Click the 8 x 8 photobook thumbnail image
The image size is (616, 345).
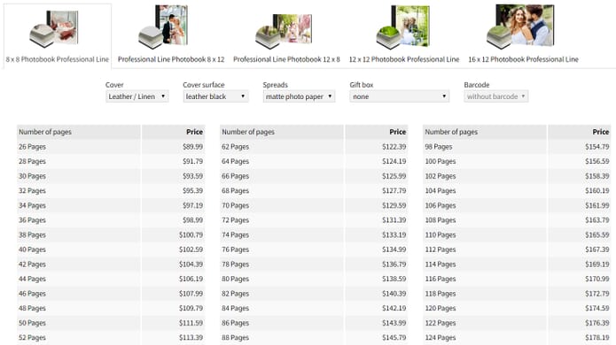click(54, 29)
